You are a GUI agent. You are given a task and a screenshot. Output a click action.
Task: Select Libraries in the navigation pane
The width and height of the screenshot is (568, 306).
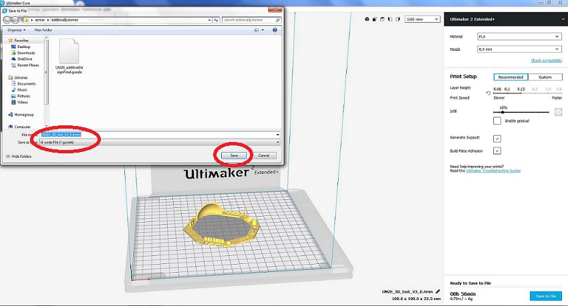pos(18,77)
